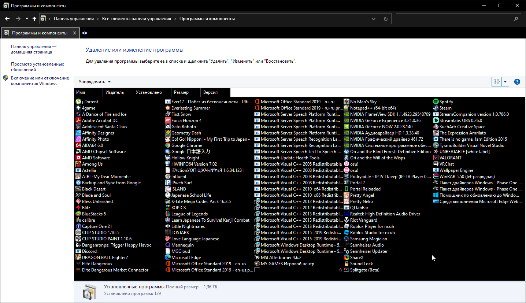Viewport: 526px width, 303px height.
Task: Navigate back with the back arrow
Action: (x=7, y=19)
